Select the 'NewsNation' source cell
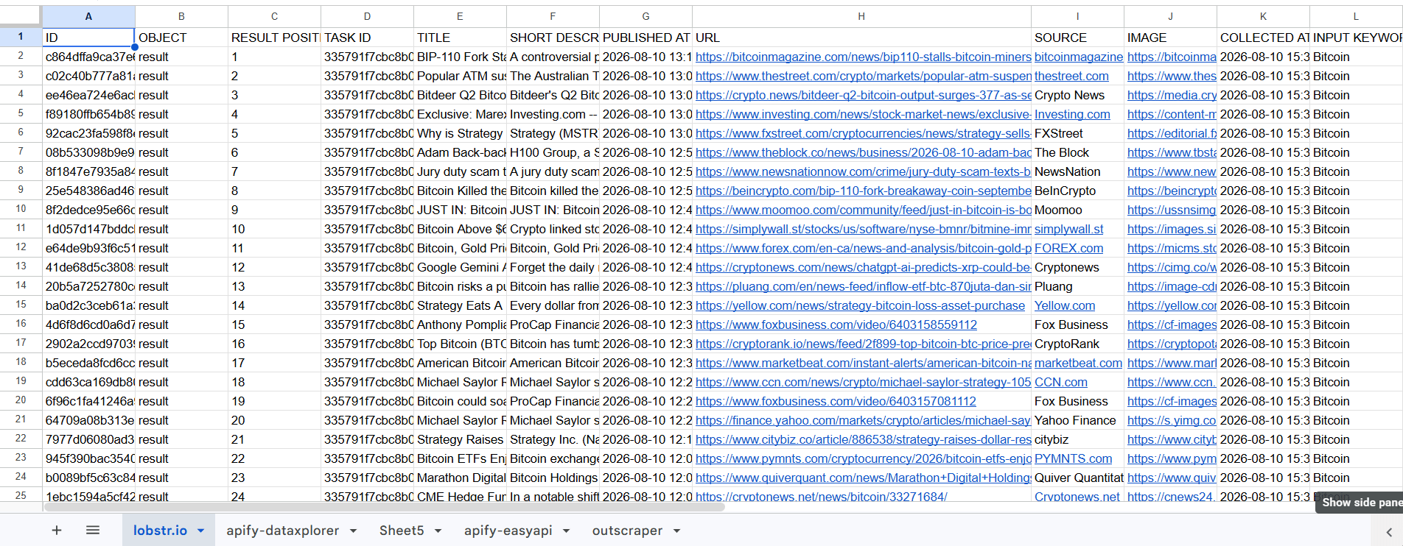Viewport: 1403px width, 546px height. click(1077, 171)
